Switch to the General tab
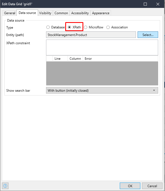Image resolution: width=165 pixels, height=191 pixels. pyautogui.click(x=10, y=13)
